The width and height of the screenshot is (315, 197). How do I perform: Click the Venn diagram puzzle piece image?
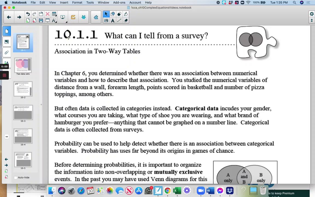[x=256, y=42]
